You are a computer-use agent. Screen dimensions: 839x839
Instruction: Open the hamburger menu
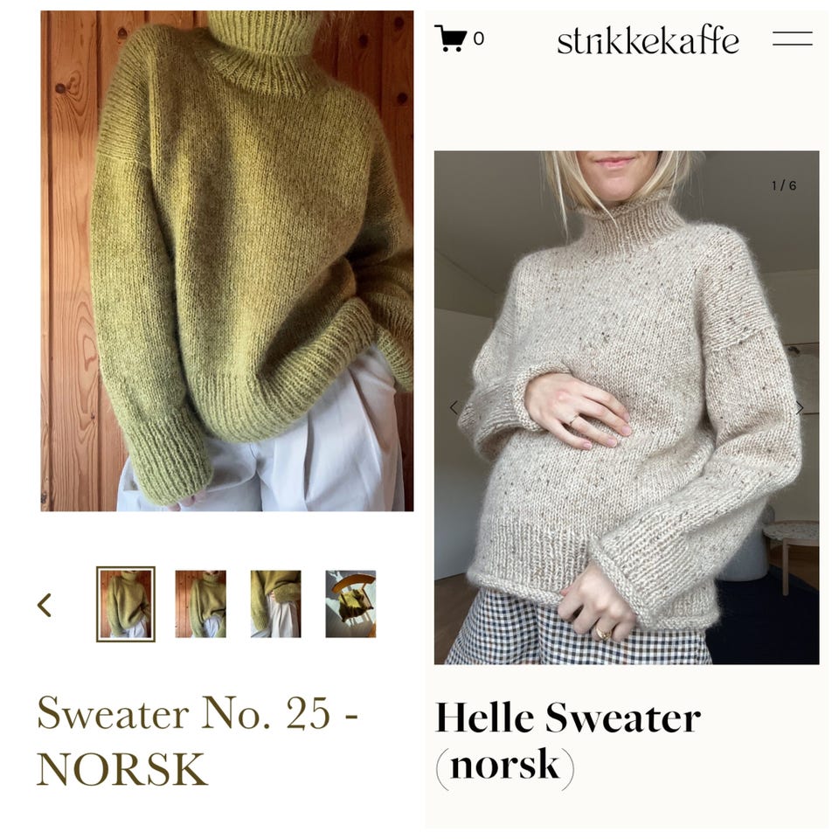click(x=793, y=38)
